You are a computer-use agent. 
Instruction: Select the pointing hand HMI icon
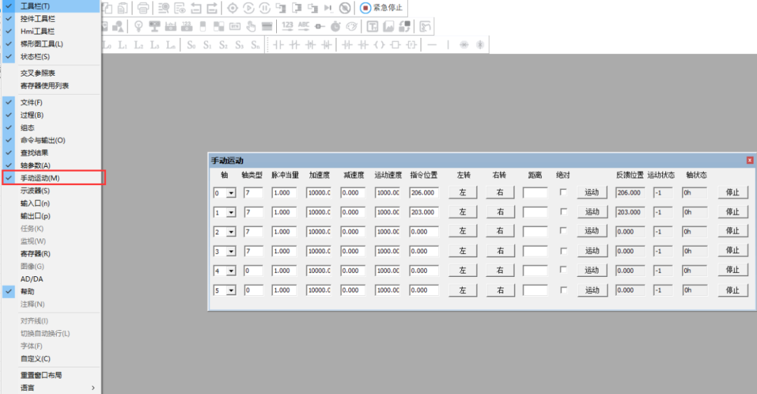click(250, 26)
